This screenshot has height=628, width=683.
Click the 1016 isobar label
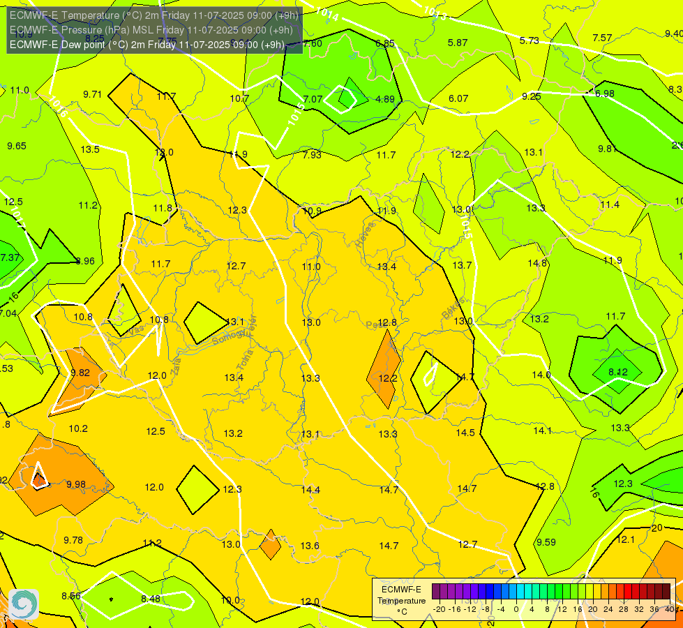pyautogui.click(x=58, y=107)
